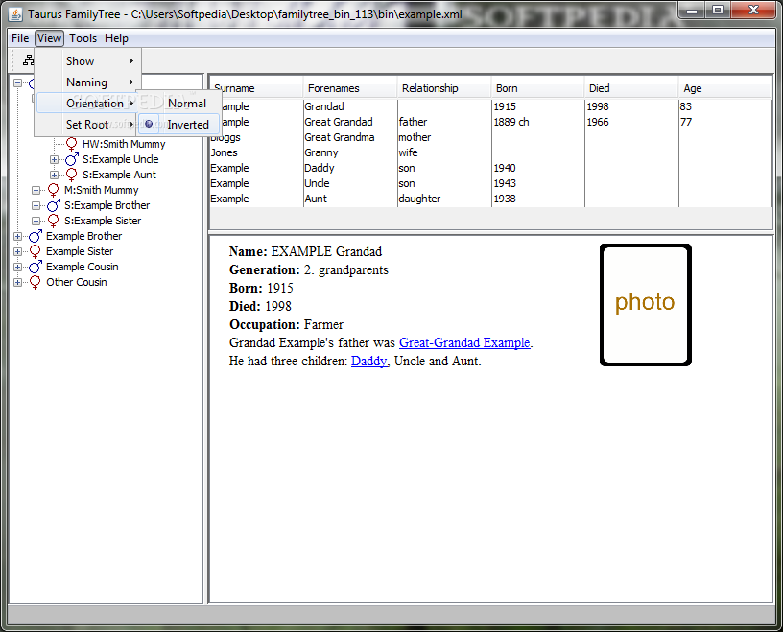Select the Uncle row in table
Viewport: 783px width, 632px height.
pos(491,183)
